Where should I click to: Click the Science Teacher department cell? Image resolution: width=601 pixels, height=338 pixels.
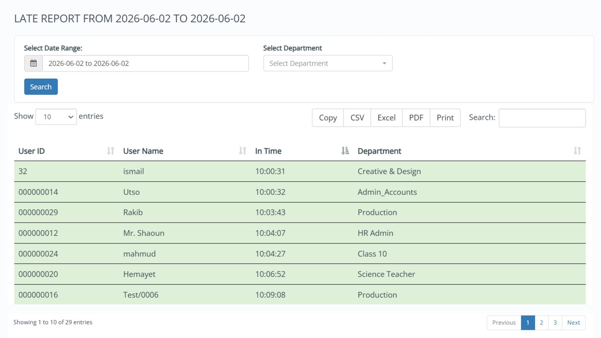(x=386, y=274)
